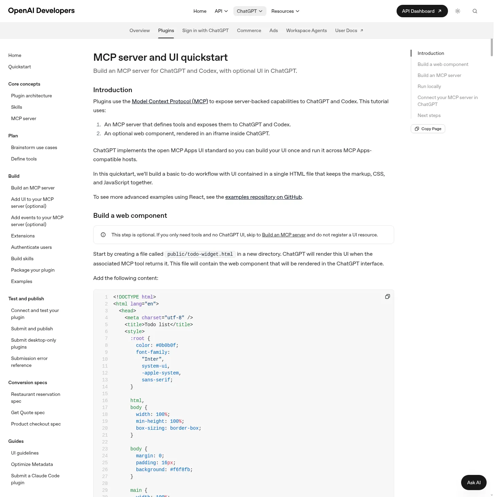The width and height of the screenshot is (497, 497).
Task: Go to Home in the top navigation
Action: coord(200,11)
